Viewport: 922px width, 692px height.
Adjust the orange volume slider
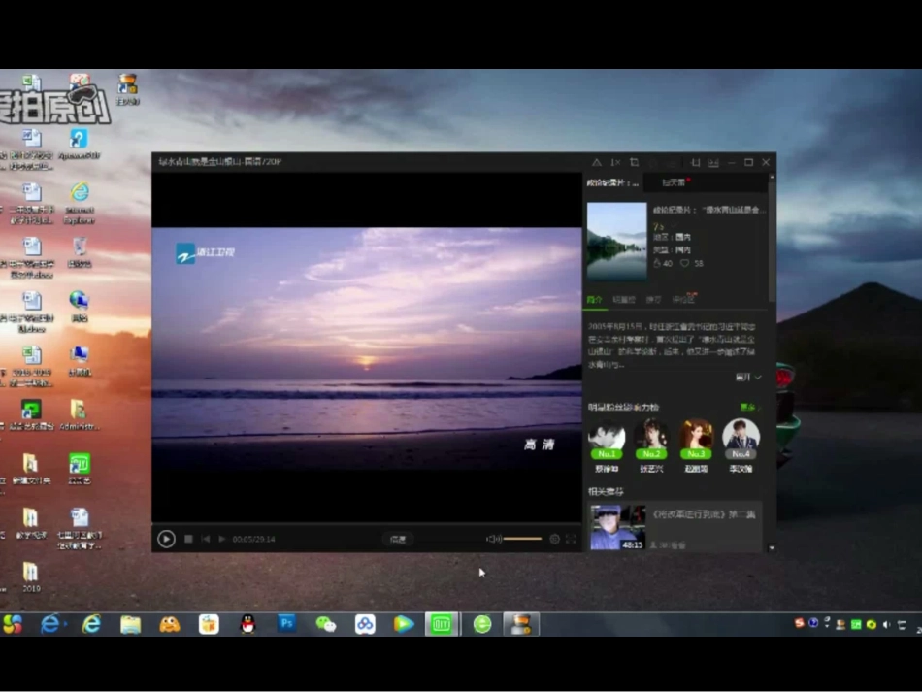[522, 539]
